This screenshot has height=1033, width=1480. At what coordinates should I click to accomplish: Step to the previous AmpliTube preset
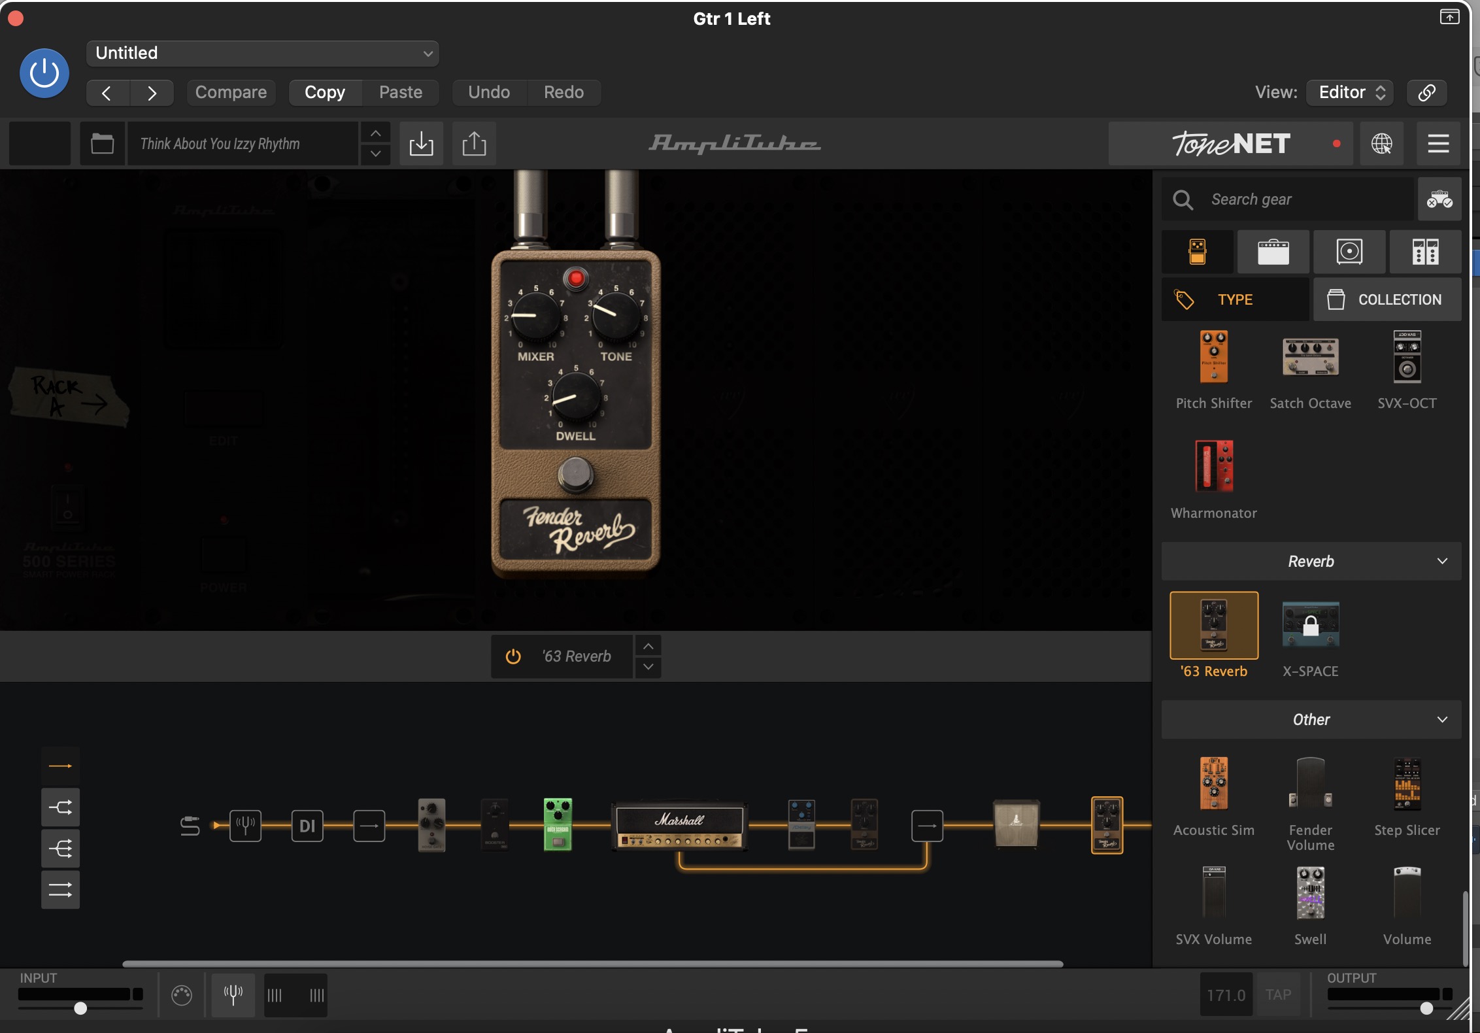(x=376, y=133)
